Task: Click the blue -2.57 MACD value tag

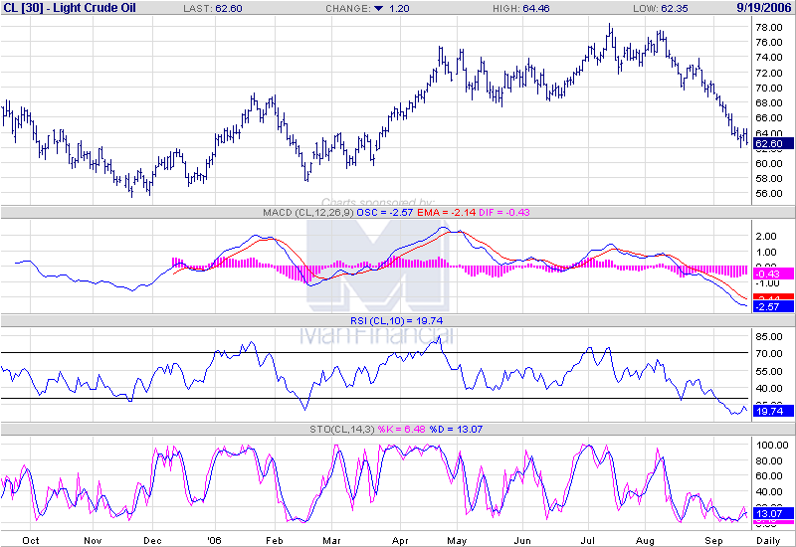Action: 772,306
